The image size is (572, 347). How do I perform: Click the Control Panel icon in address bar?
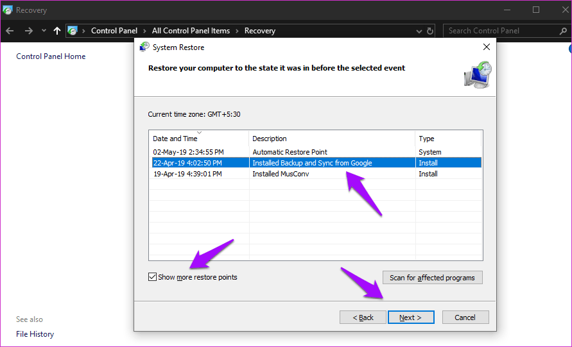click(x=73, y=31)
